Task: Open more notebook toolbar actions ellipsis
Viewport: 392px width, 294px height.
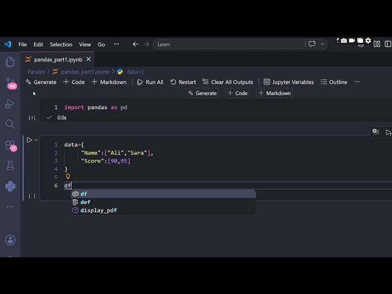Action: click(357, 82)
